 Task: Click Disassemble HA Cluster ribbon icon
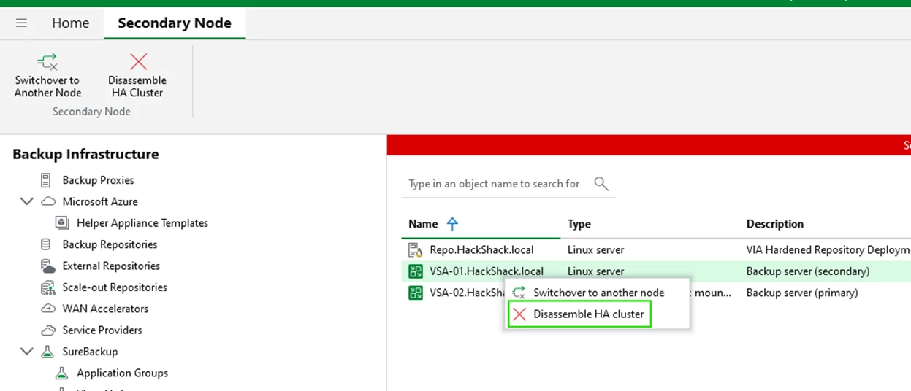pyautogui.click(x=138, y=61)
